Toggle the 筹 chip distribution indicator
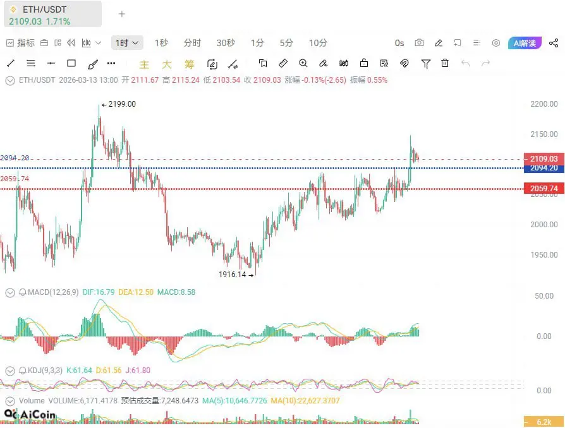The image size is (565, 428). (189, 64)
